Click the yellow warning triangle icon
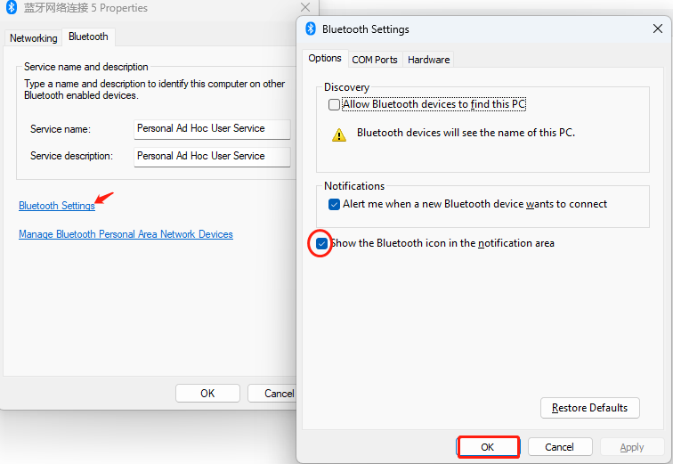 (339, 134)
